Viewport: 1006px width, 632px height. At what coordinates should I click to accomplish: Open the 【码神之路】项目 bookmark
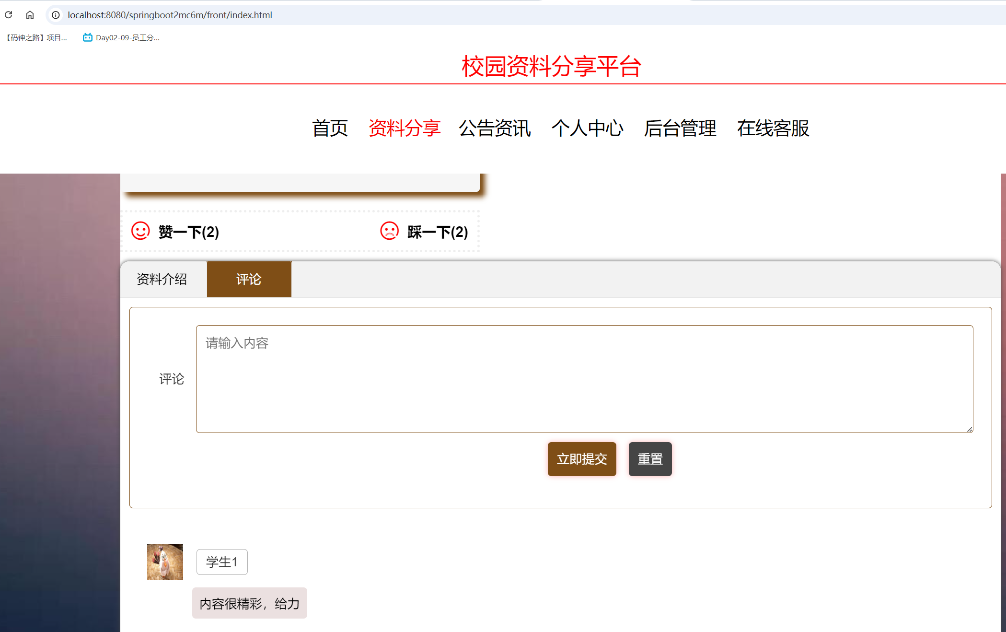pyautogui.click(x=36, y=37)
